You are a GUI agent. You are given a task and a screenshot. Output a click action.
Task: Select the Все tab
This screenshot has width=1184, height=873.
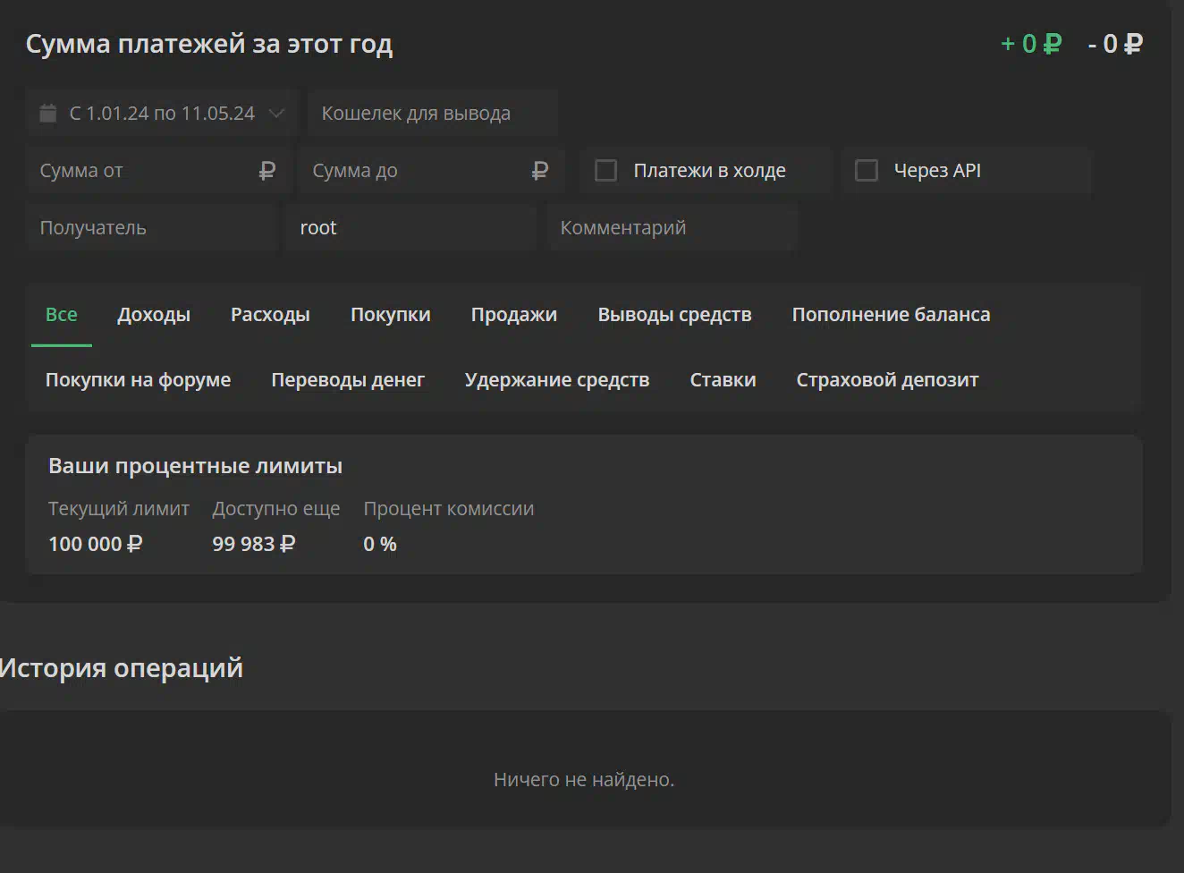[62, 315]
